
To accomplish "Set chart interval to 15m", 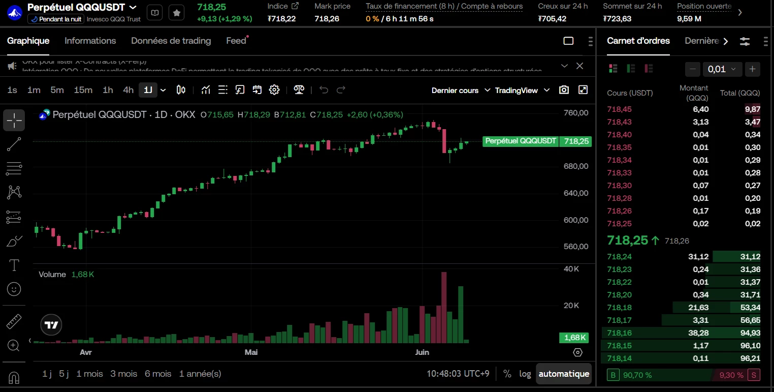I will 83,90.
